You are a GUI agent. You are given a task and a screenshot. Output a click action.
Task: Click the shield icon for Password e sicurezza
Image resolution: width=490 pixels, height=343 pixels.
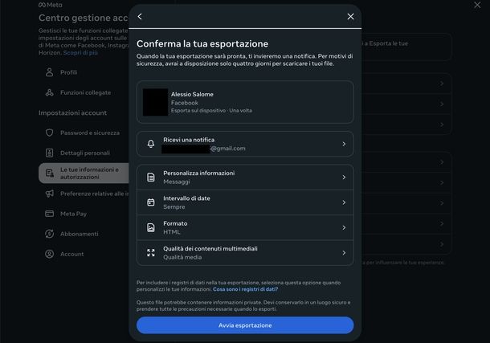(x=49, y=133)
